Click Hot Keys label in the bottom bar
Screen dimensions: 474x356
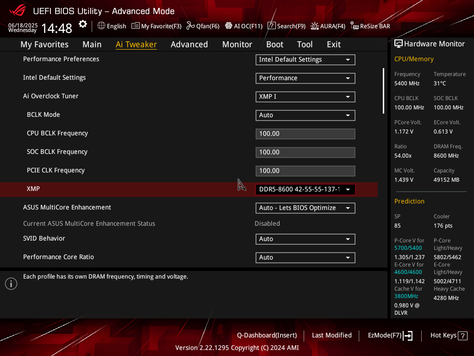pos(443,336)
